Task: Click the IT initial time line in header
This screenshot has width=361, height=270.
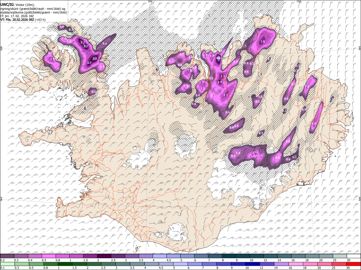Action: [17, 16]
